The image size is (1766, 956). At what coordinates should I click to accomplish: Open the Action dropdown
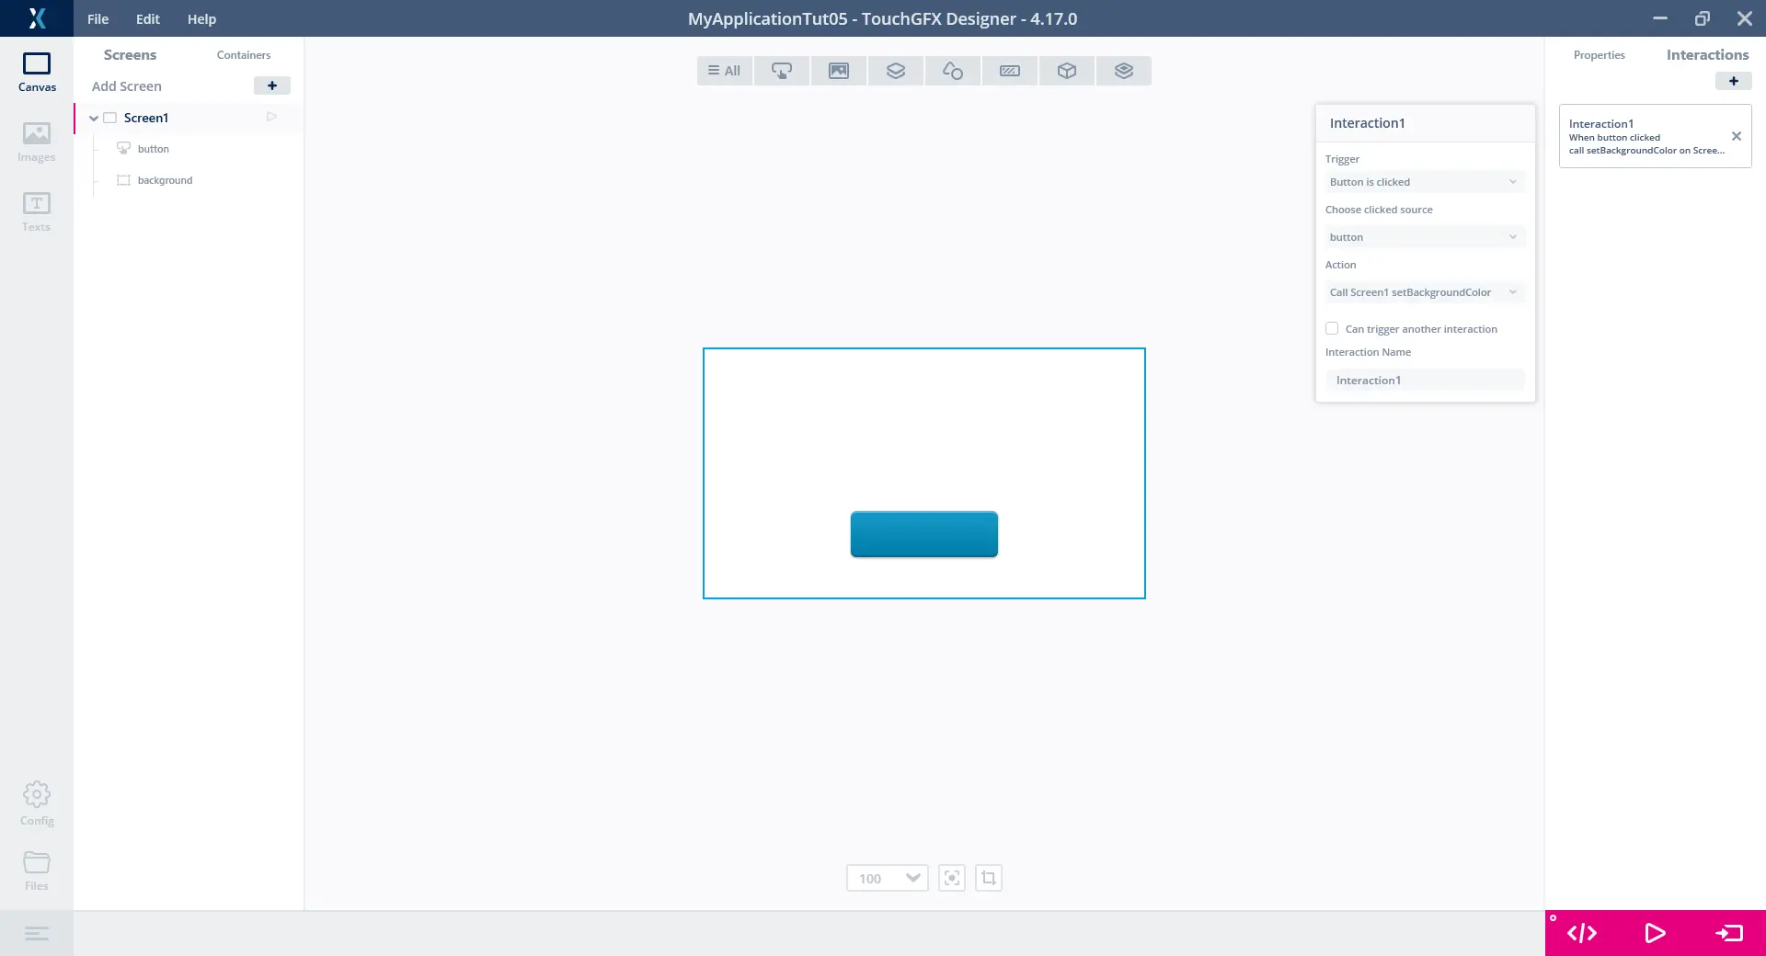click(1424, 292)
